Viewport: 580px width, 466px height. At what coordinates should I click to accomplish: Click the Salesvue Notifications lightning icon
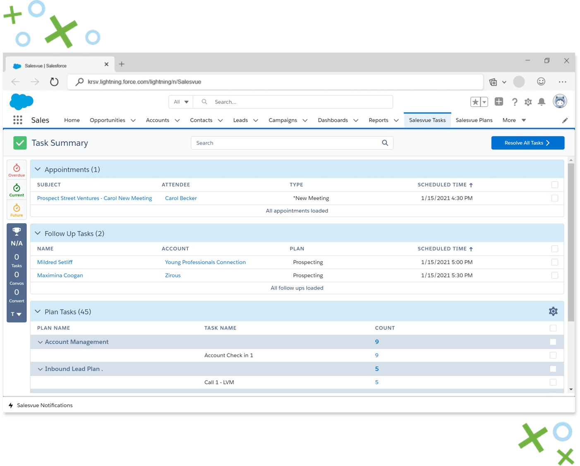11,405
